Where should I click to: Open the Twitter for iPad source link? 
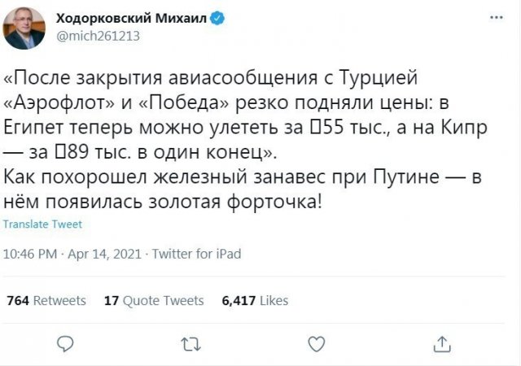pyautogui.click(x=196, y=254)
